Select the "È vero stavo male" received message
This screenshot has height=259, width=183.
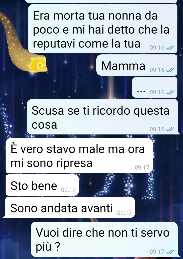79,156
